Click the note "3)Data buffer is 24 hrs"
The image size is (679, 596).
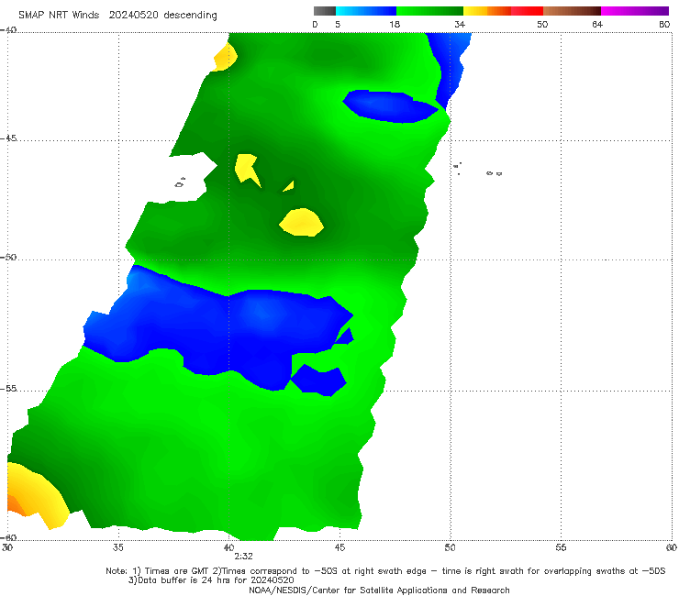(x=211, y=580)
